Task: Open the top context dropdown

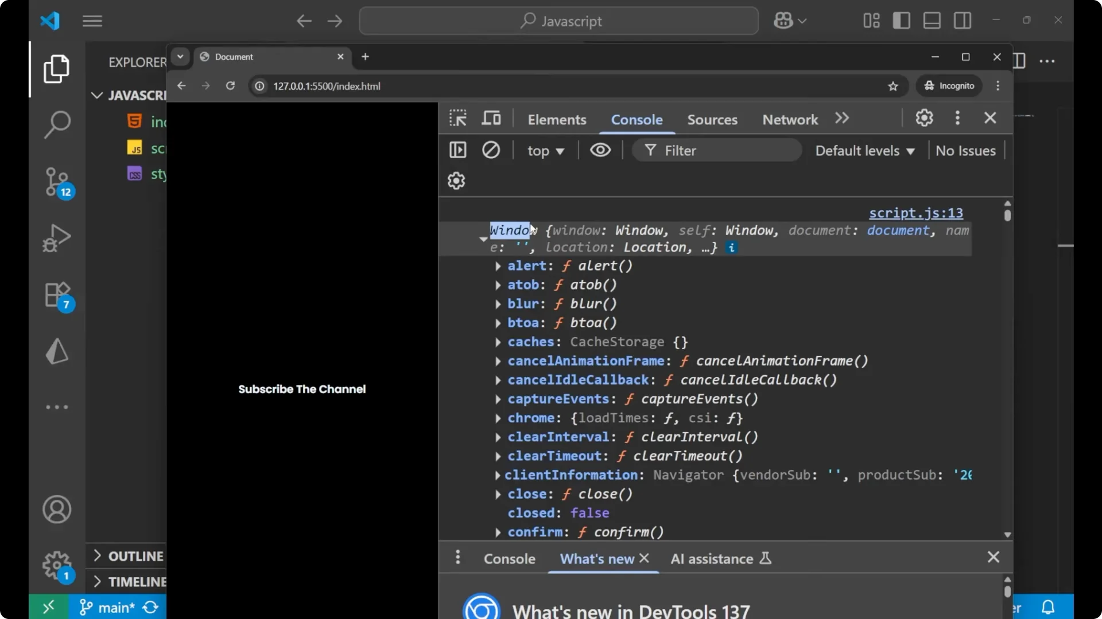Action: (545, 151)
